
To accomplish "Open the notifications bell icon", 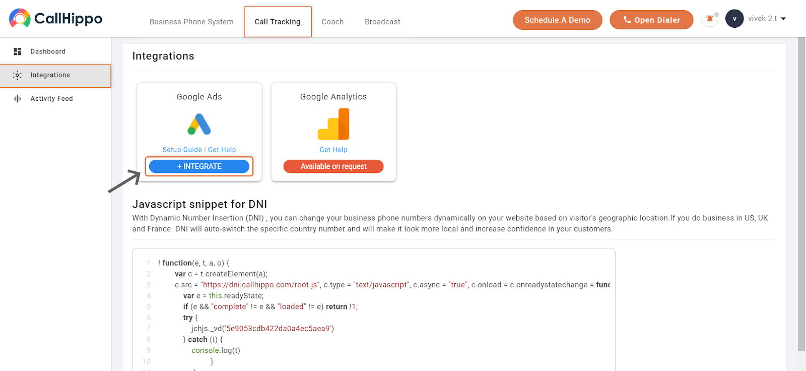I will (x=710, y=19).
